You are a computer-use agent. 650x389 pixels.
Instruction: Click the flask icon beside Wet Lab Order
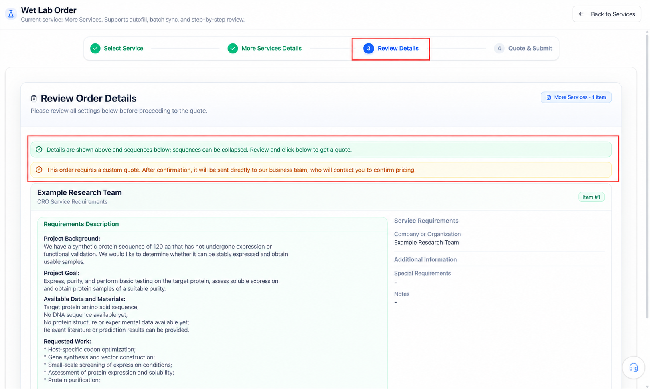click(11, 14)
